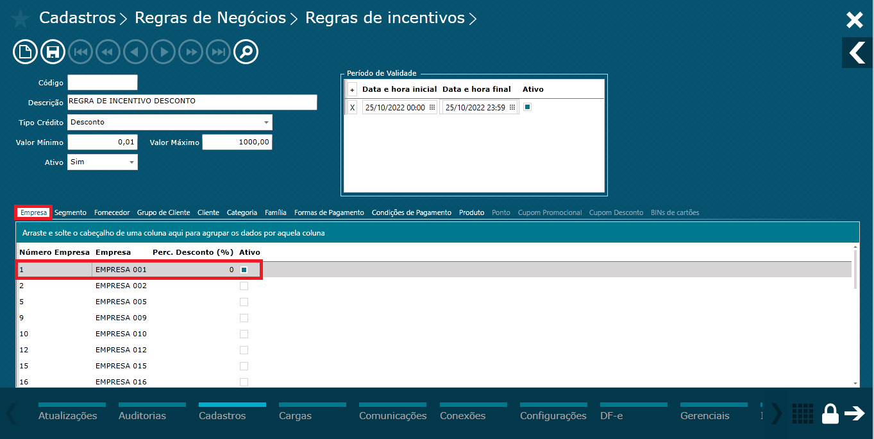874x439 pixels.
Task: Switch to the Família tab
Action: (x=276, y=212)
